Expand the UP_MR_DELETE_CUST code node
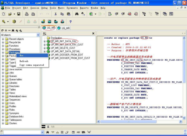187x136 pixels. tap(45, 48)
